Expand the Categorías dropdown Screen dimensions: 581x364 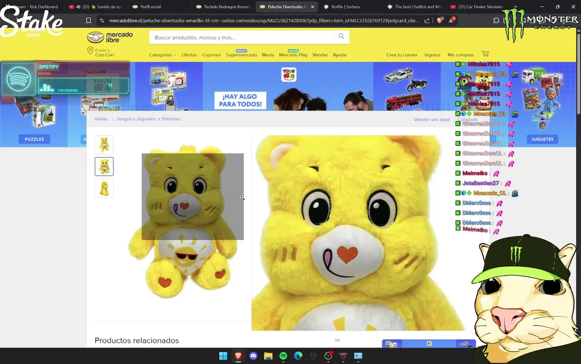click(162, 55)
